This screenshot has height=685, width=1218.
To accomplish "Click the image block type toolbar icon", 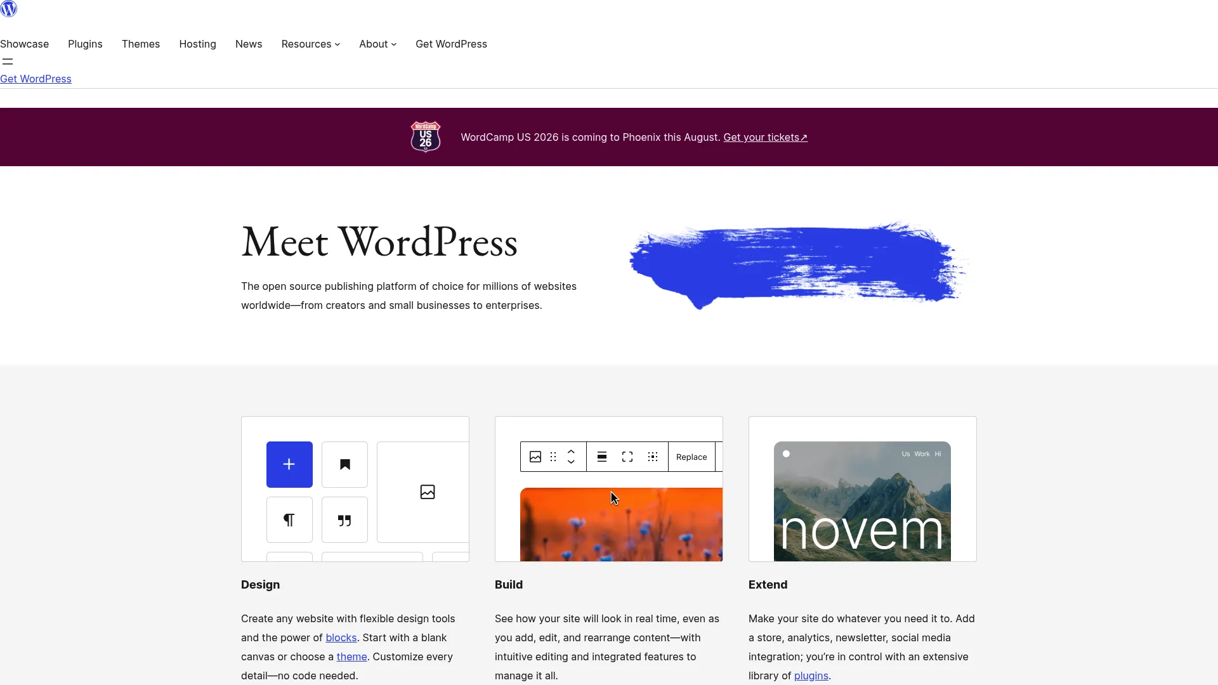I will (x=535, y=457).
